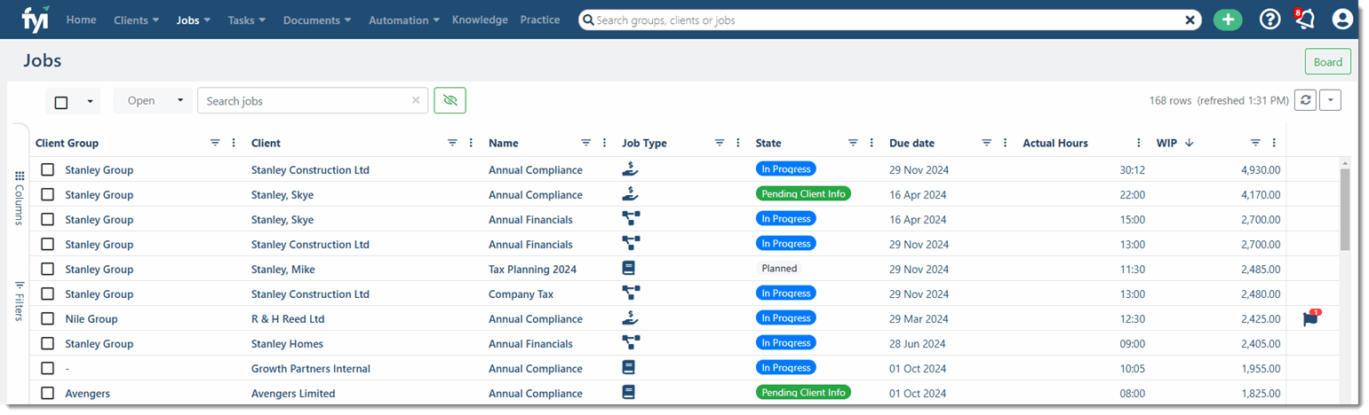Open the Filters side panel
Screen dimensions: 1369x415
click(x=19, y=301)
